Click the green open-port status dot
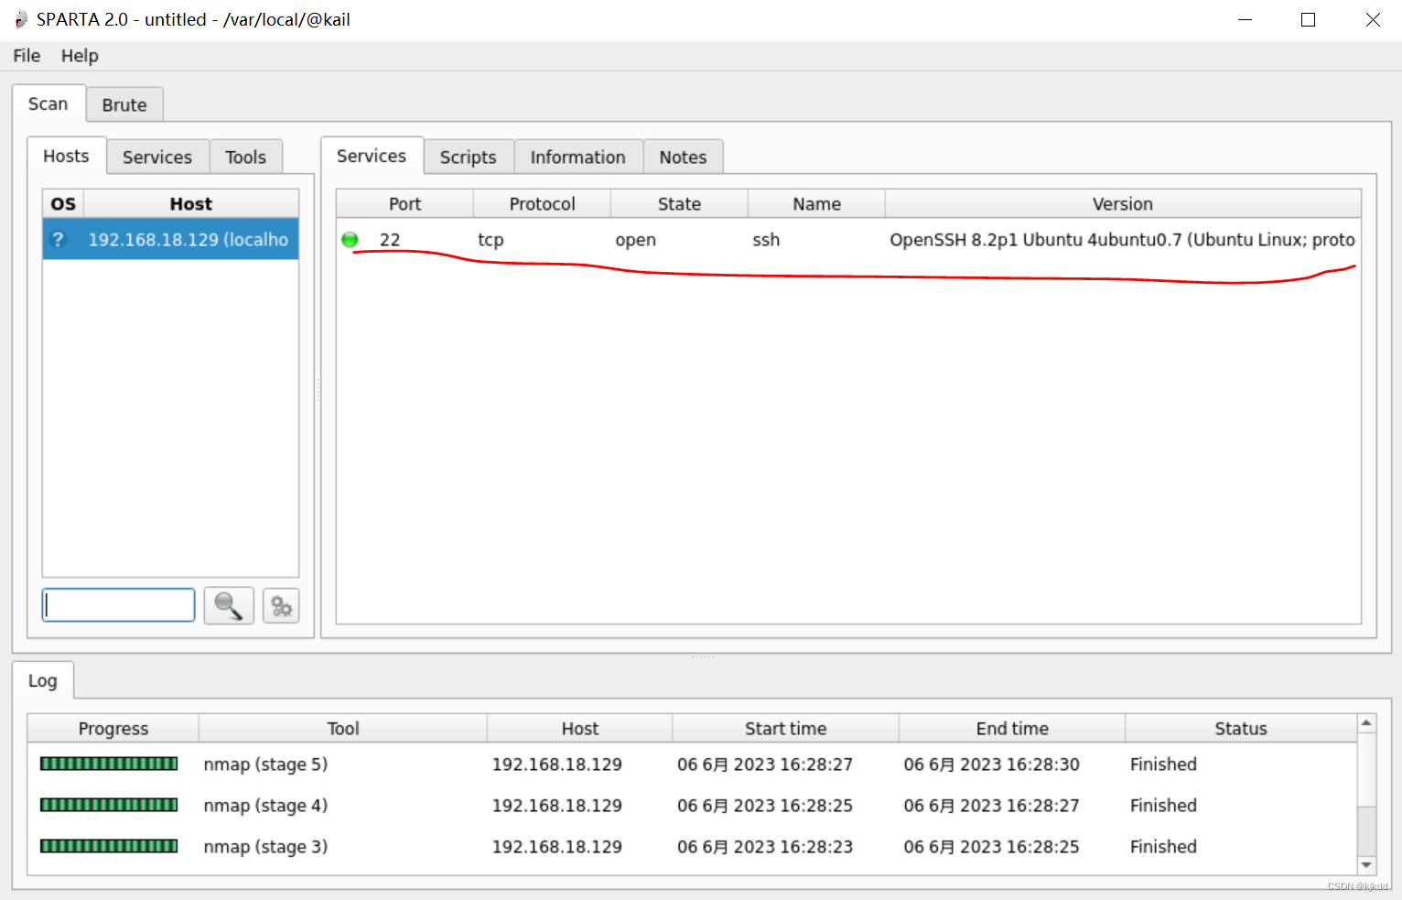The width and height of the screenshot is (1402, 900). tap(350, 240)
